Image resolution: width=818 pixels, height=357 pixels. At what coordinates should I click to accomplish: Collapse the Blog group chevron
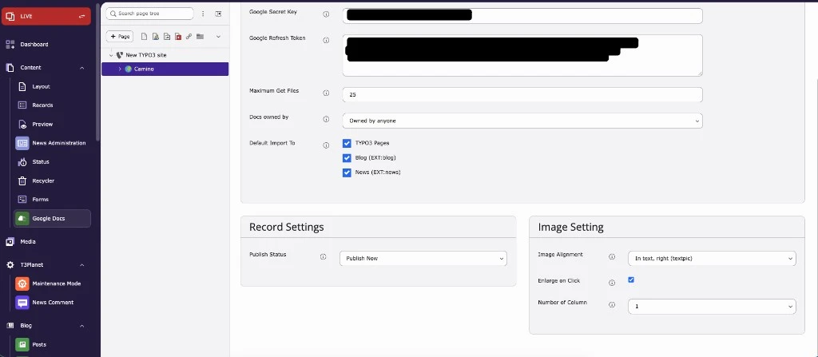[x=82, y=326]
